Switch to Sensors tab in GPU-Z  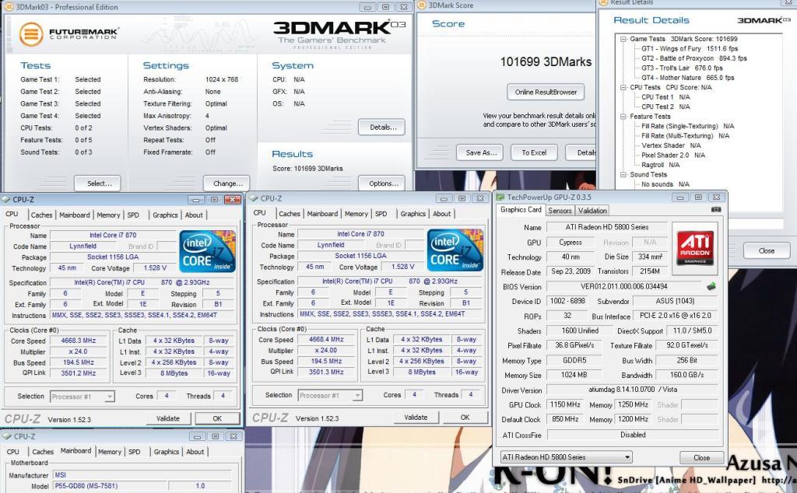pos(560,210)
